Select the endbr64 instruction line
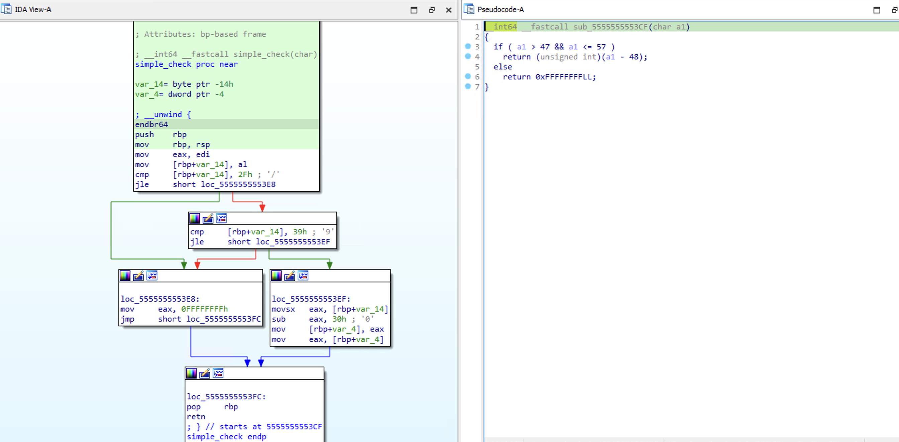 tap(226, 124)
